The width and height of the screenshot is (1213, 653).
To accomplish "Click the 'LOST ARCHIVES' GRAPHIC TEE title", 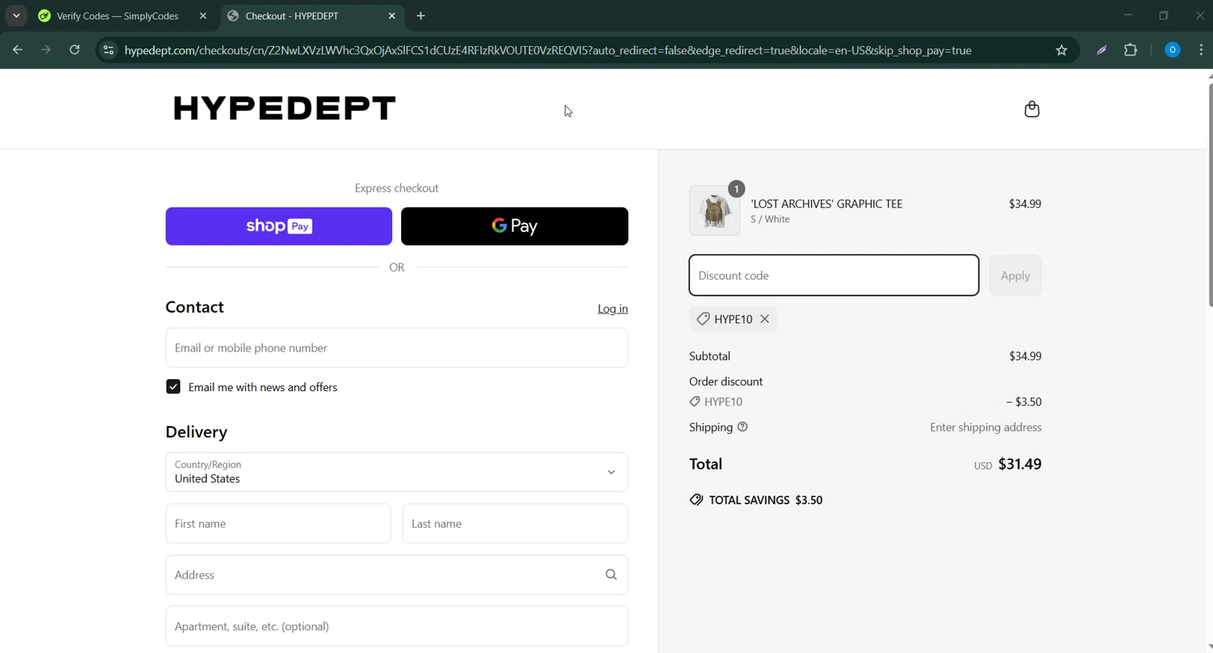I will tap(826, 204).
